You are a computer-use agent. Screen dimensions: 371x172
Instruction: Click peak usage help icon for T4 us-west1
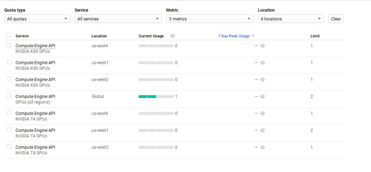point(262,130)
